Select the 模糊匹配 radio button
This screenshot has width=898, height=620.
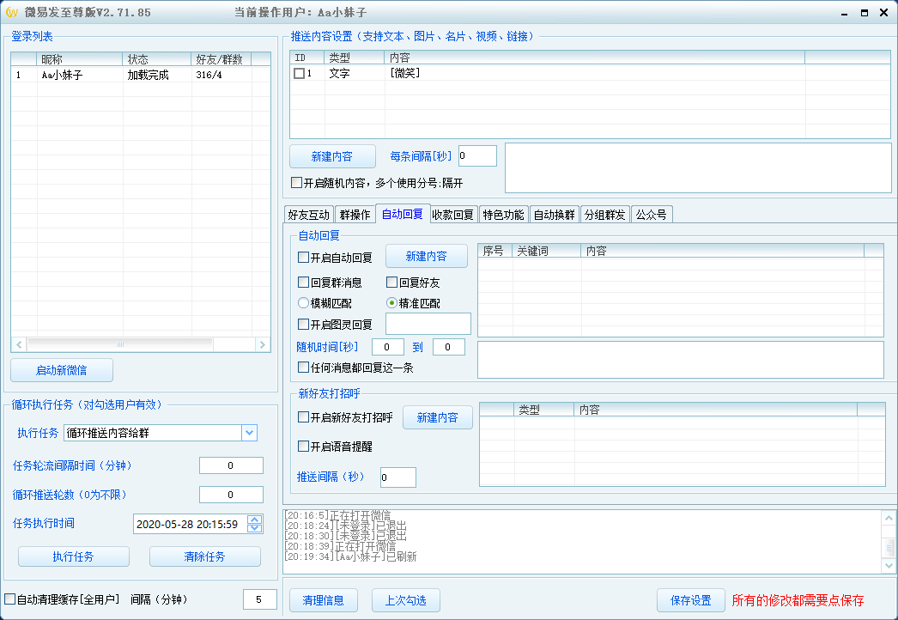(302, 302)
